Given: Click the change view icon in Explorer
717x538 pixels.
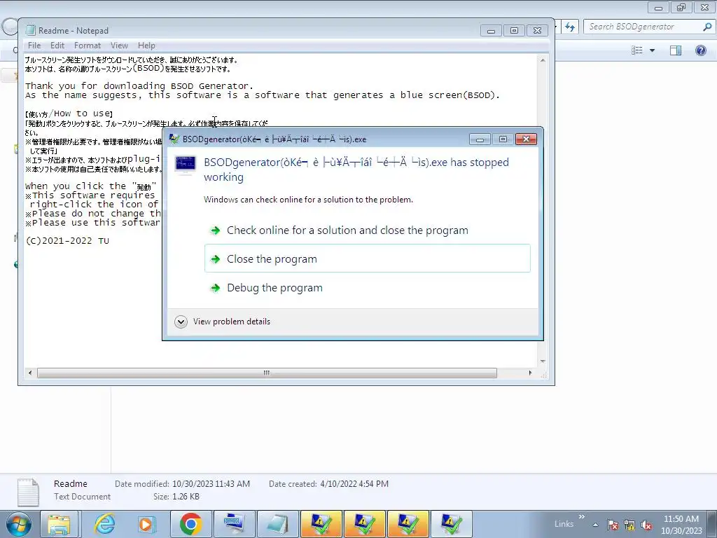Looking at the screenshot, I should point(637,50).
